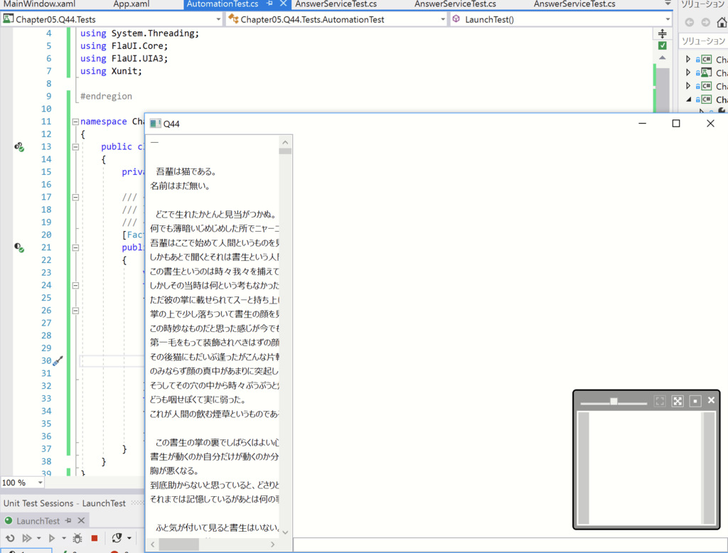The image size is (728, 553).
Task: Click the unit test marker on line 13
Action: click(x=19, y=146)
